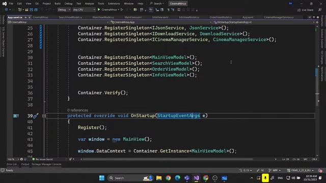Switch to SearchViewModel.cs tab
Viewport: 326px width, 183px height.
coord(70,17)
